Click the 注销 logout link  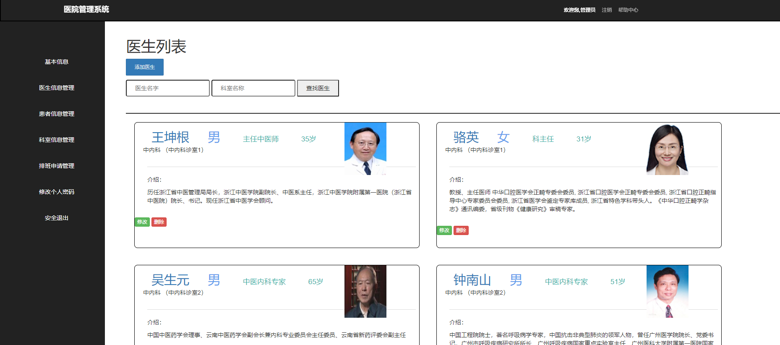607,10
